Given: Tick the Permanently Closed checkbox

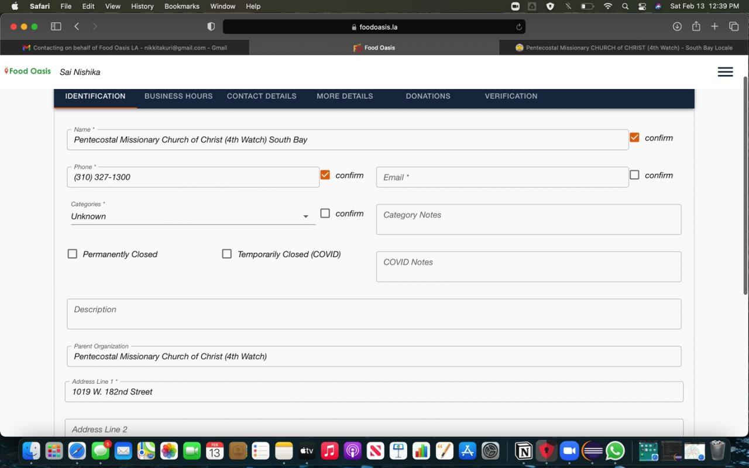Looking at the screenshot, I should (x=73, y=254).
